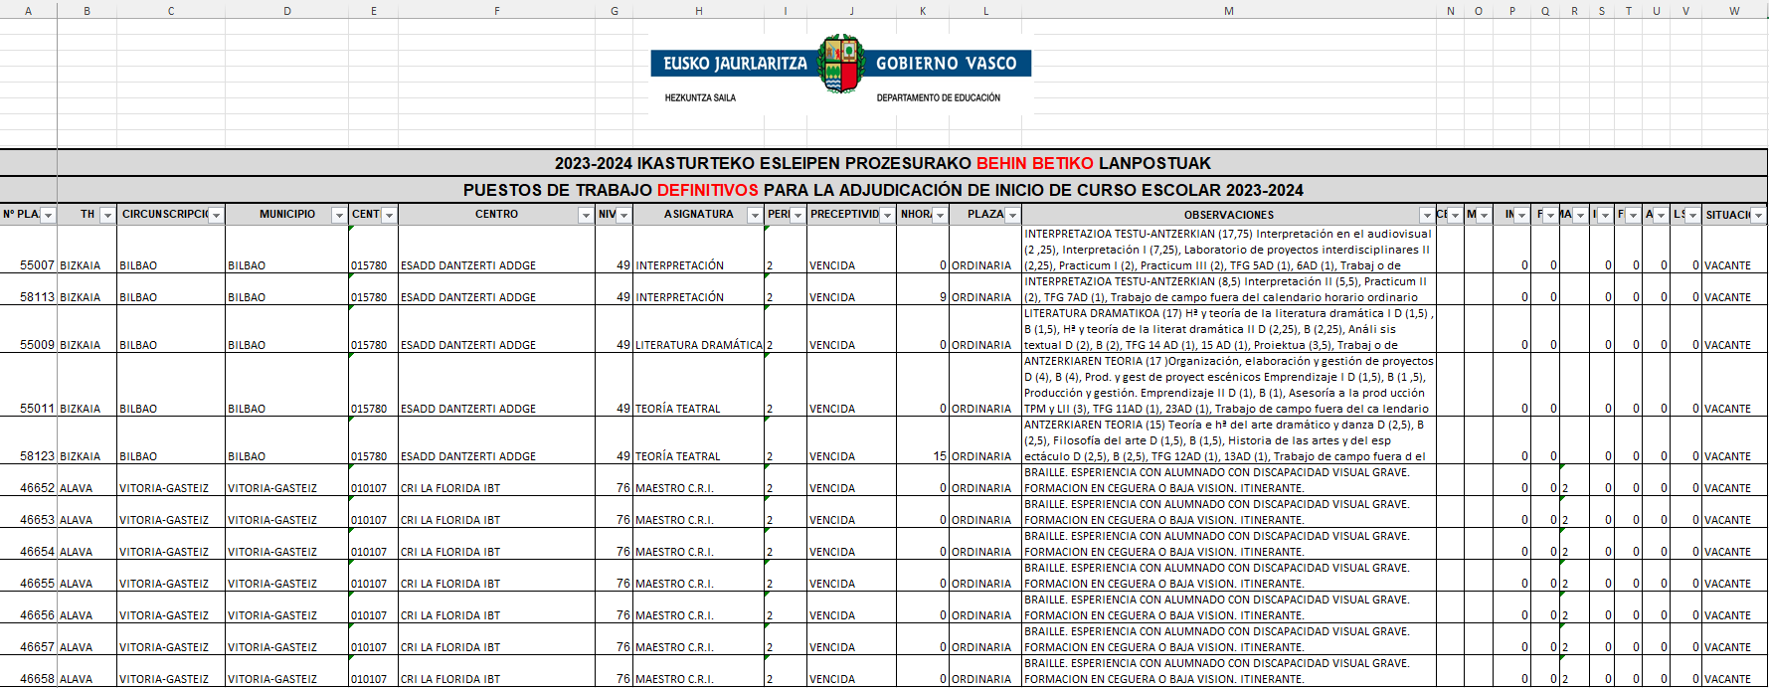Select VACANTE cell in row 46658
1769x688 pixels.
click(1734, 671)
